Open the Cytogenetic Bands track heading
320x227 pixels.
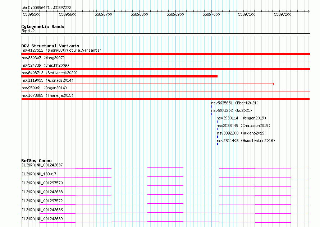(43, 27)
